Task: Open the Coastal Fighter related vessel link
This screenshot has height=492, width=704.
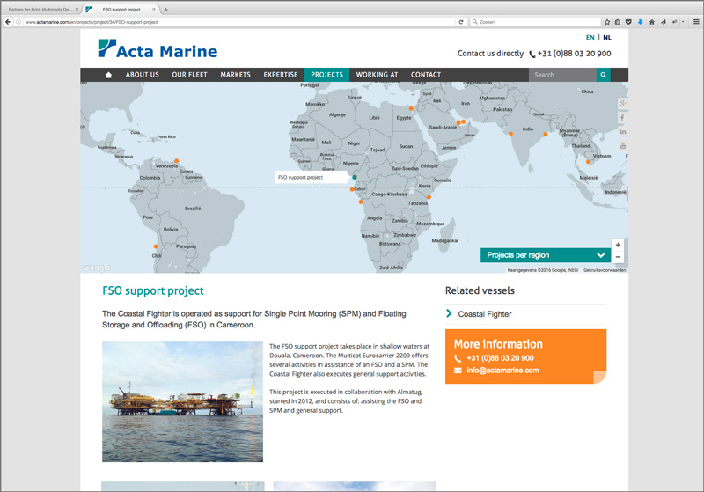Action: [x=485, y=314]
